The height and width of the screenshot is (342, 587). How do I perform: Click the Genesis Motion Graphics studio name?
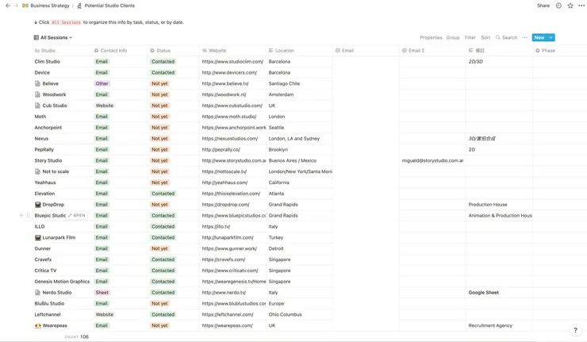(62, 282)
